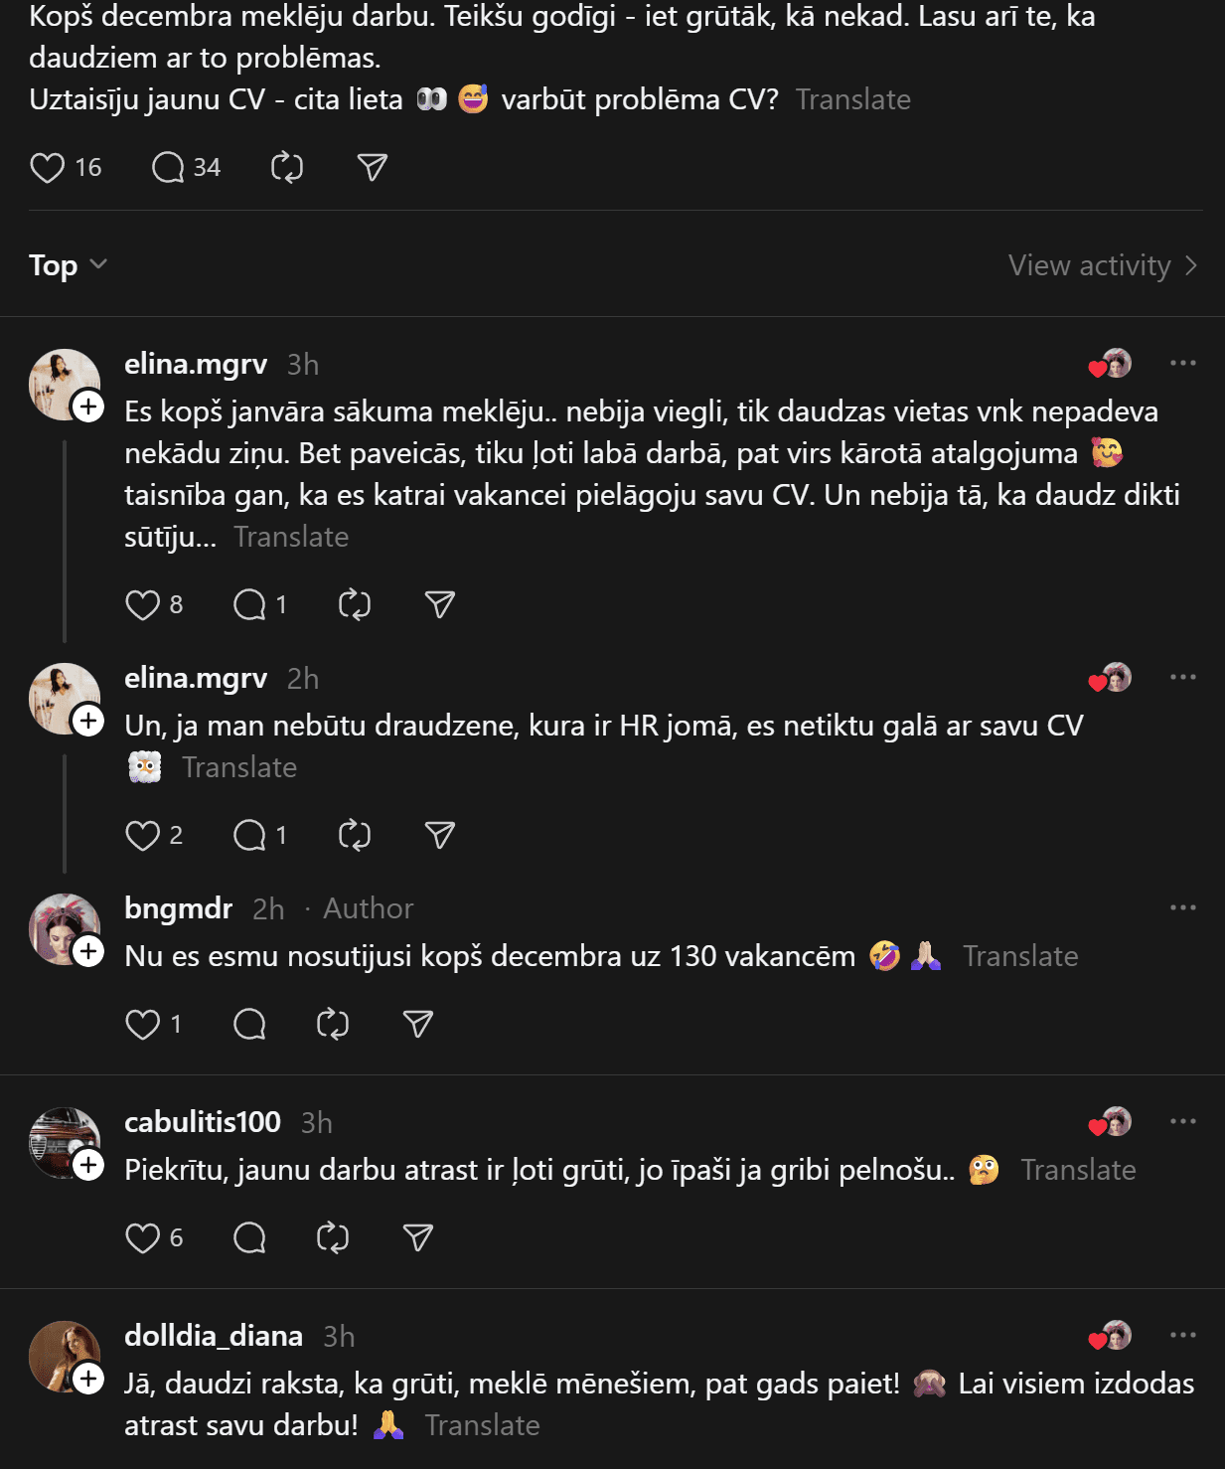Open View activity
The height and width of the screenshot is (1469, 1225).
point(1102,265)
